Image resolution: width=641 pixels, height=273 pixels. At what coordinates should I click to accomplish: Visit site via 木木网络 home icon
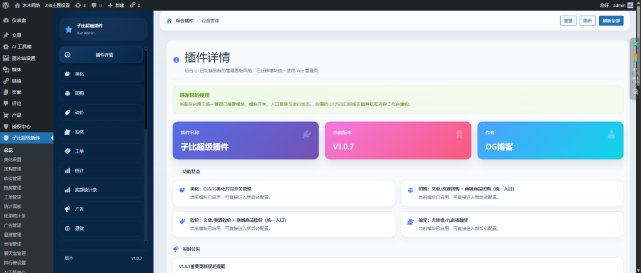pos(17,5)
